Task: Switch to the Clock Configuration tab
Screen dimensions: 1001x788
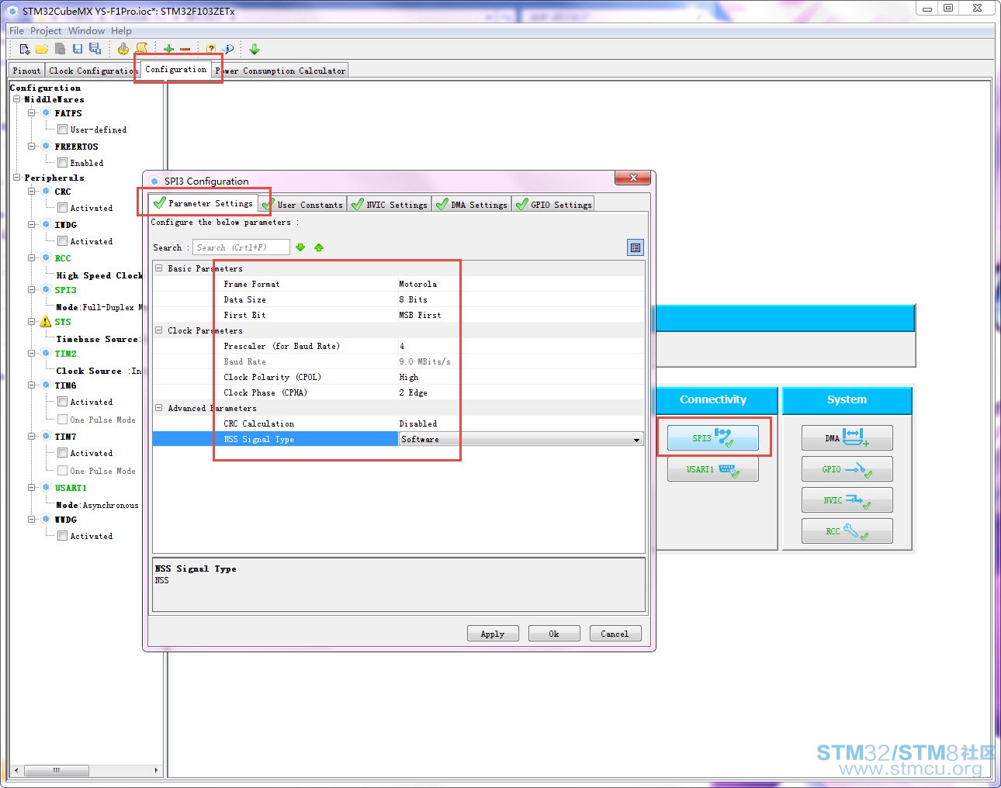Action: pos(92,71)
